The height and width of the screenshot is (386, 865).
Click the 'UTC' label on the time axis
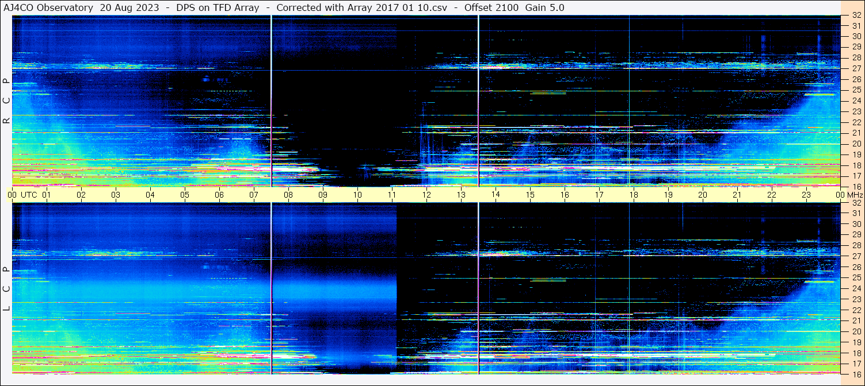29,195
